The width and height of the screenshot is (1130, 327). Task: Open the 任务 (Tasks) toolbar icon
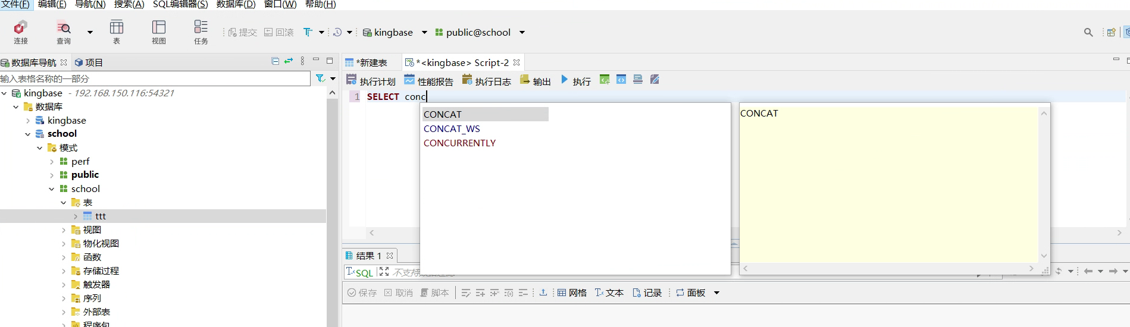point(201,32)
